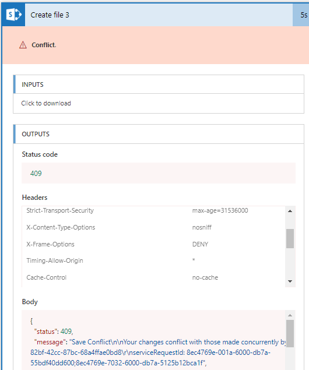The image size is (309, 370).
Task: Select the X-Content-Type-Options header name
Action: [x=61, y=227]
